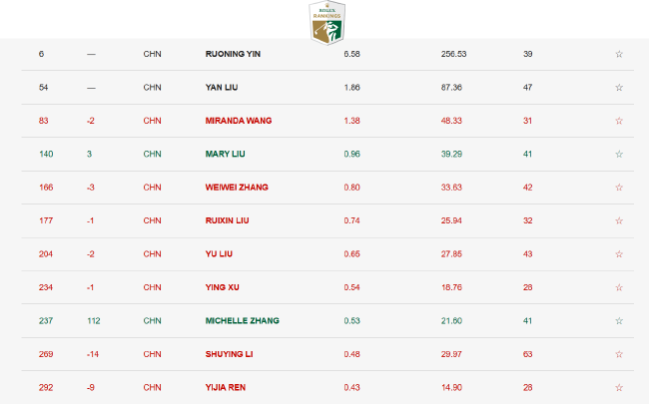Viewport: 649px width, 404px height.
Task: Click total points 29.97 for Shuying Li
Action: (451, 354)
